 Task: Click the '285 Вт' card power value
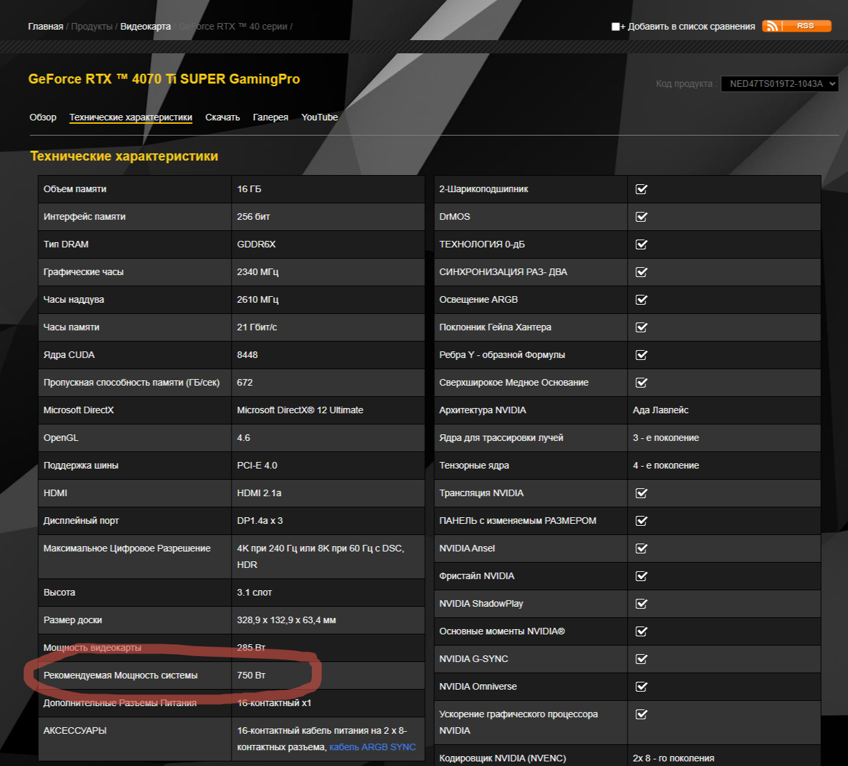point(251,648)
